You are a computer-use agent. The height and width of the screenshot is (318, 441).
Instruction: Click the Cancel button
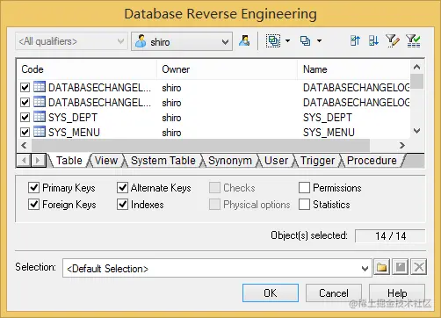tap(334, 293)
